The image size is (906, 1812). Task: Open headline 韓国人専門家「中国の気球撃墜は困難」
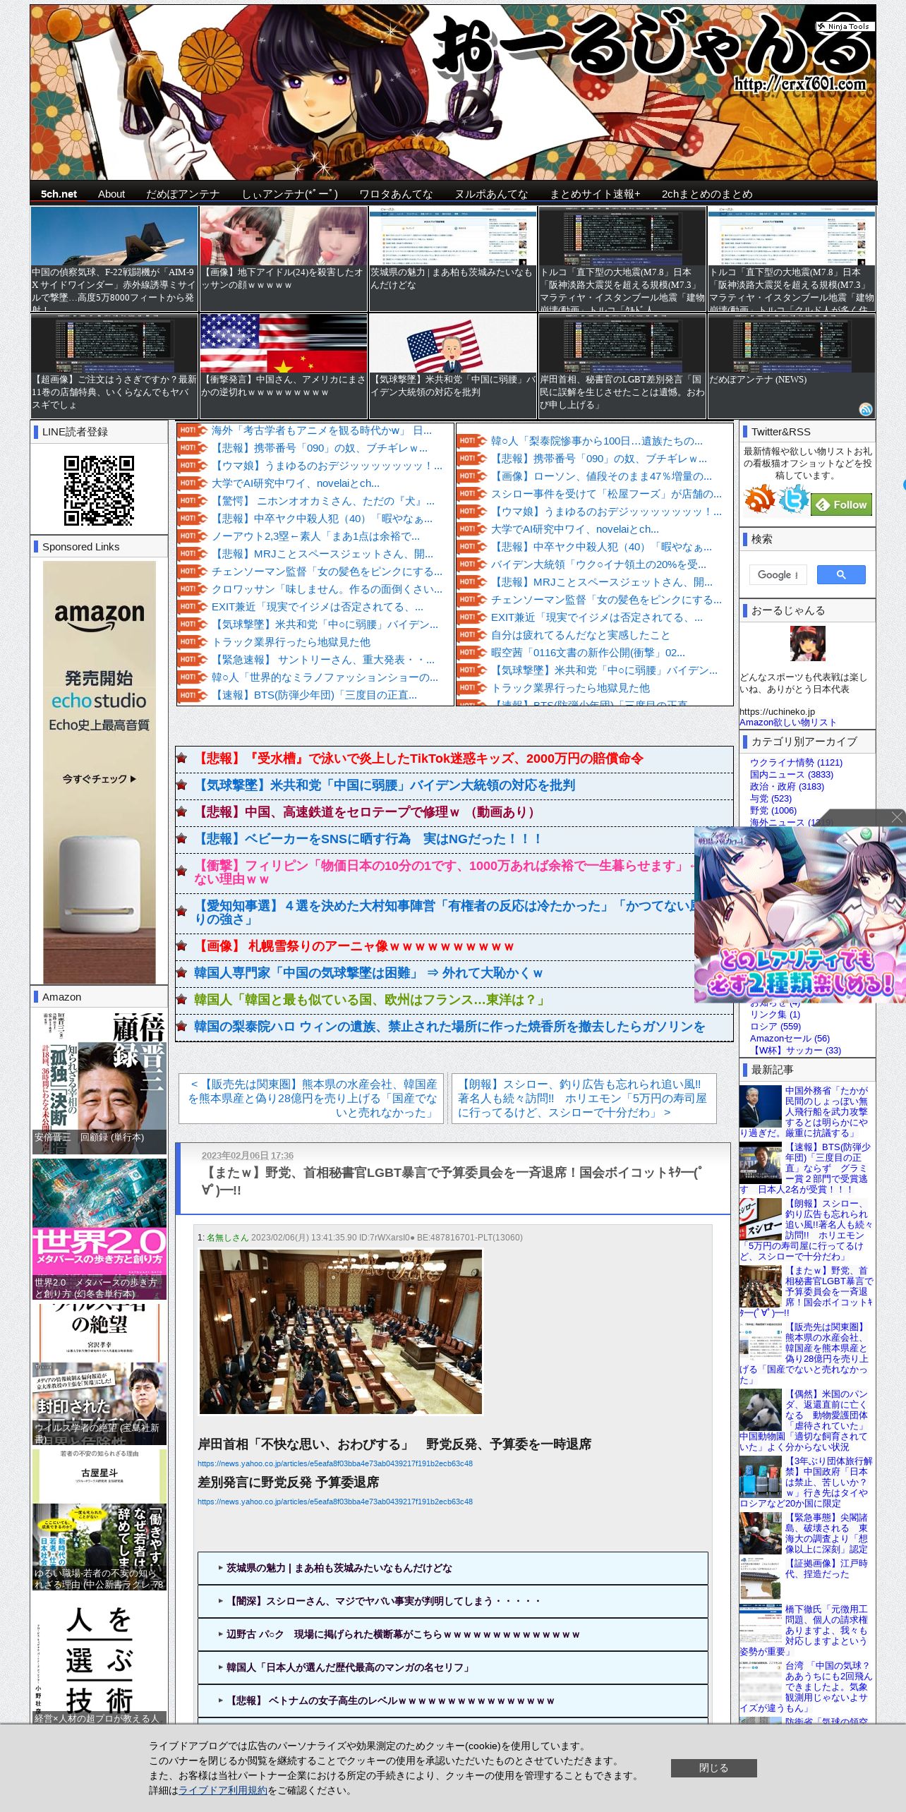pos(368,972)
